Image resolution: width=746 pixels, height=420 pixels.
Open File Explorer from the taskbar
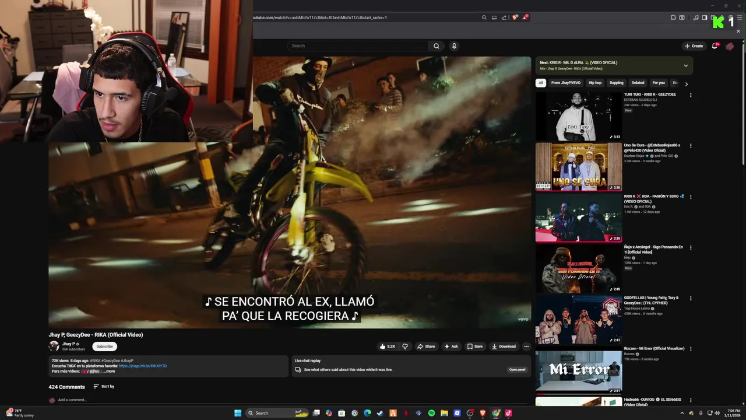point(444,413)
